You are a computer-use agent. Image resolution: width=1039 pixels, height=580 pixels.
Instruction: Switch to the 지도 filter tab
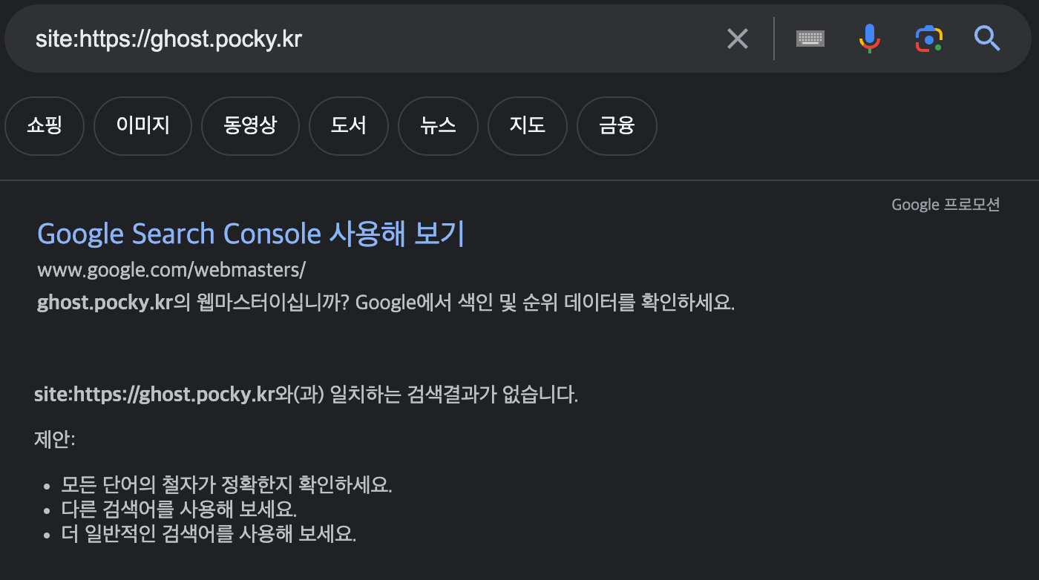click(528, 126)
